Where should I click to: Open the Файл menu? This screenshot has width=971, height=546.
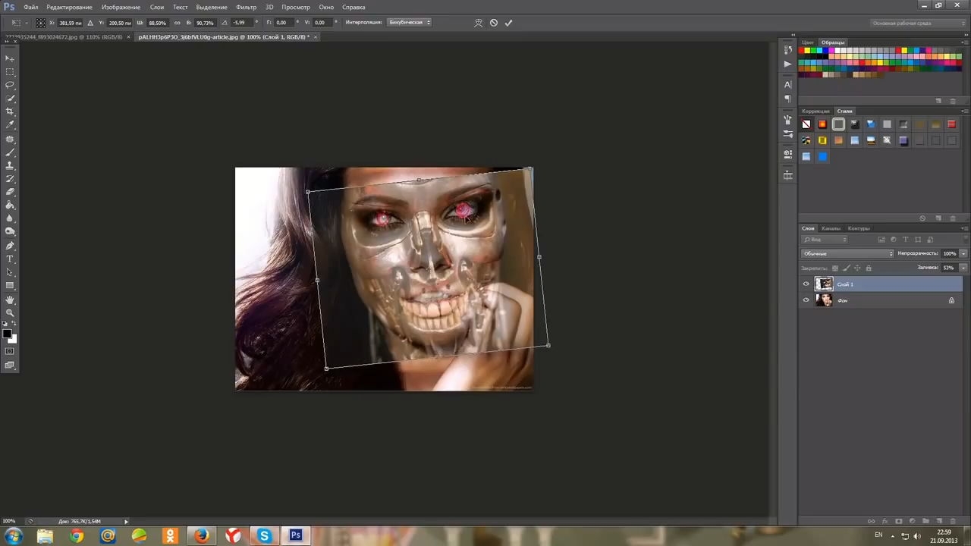click(30, 7)
